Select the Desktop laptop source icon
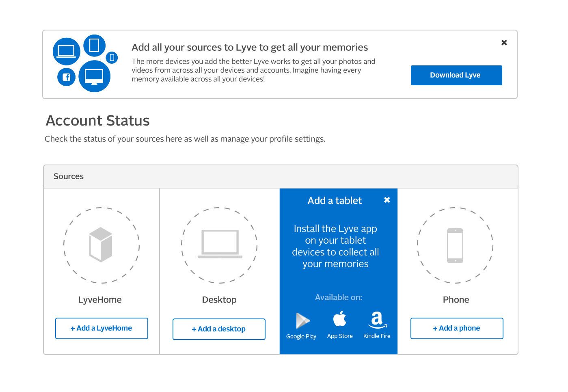The width and height of the screenshot is (568, 392). (220, 244)
